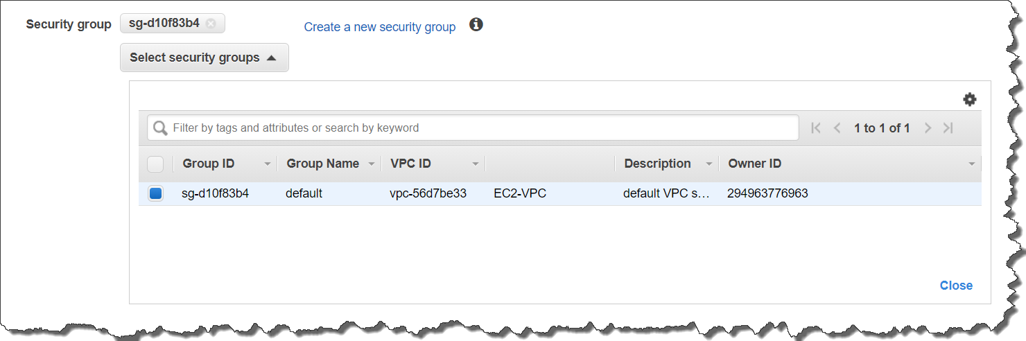Go to next page arrow
The height and width of the screenshot is (341, 1026).
tap(928, 128)
